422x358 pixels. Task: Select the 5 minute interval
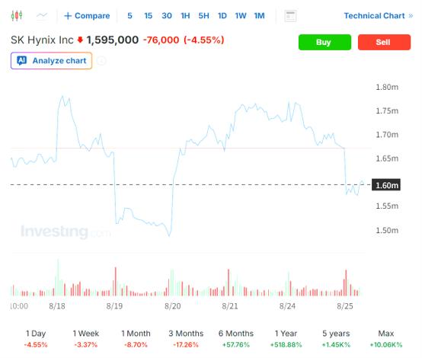(x=129, y=16)
